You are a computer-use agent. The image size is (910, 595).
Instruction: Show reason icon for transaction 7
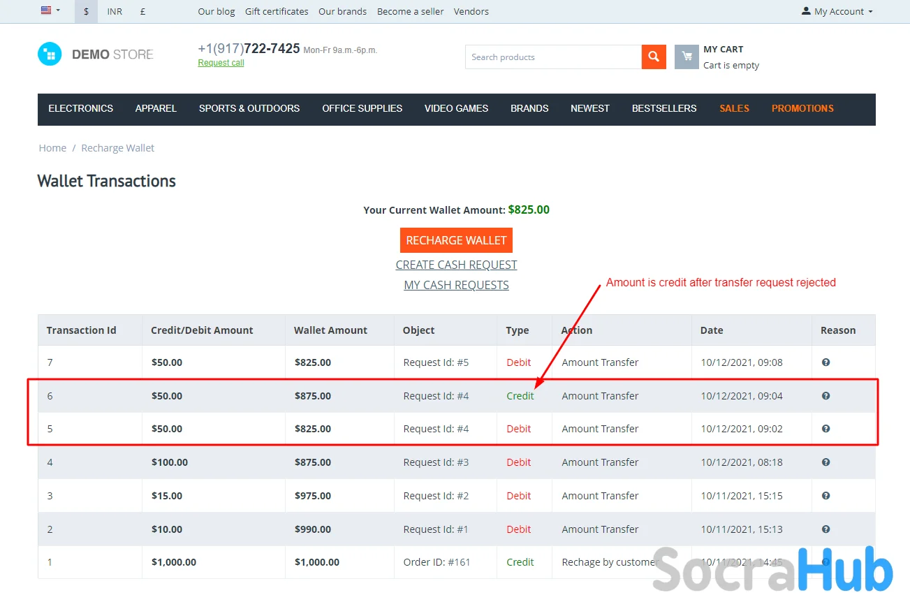click(x=825, y=362)
